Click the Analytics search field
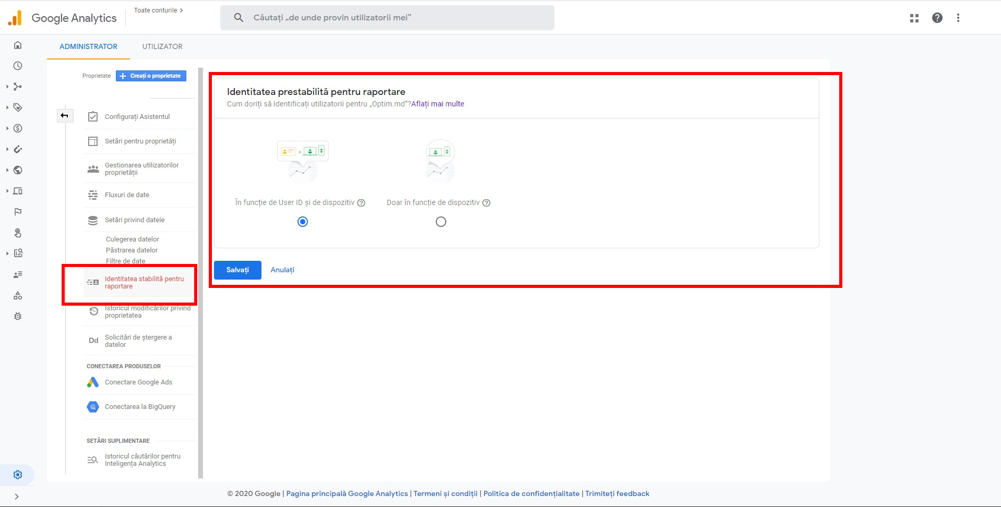The width and height of the screenshot is (1001, 507). 387,18
